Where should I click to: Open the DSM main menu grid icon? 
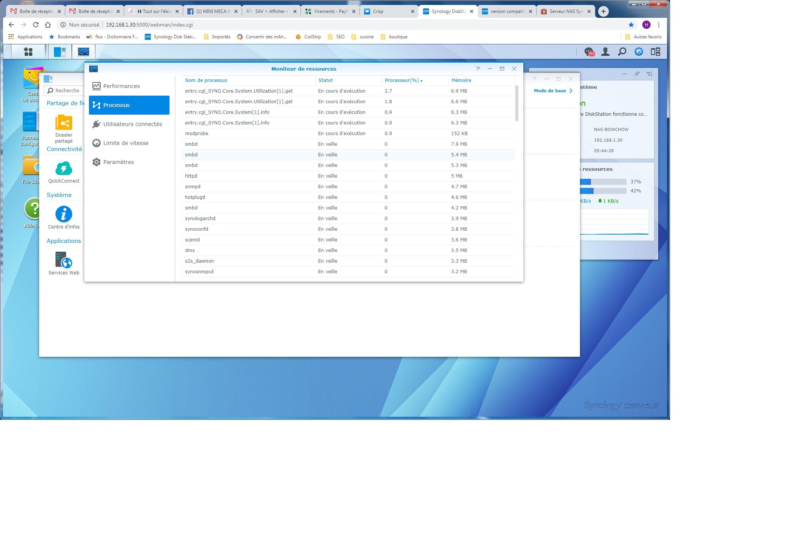pos(28,52)
